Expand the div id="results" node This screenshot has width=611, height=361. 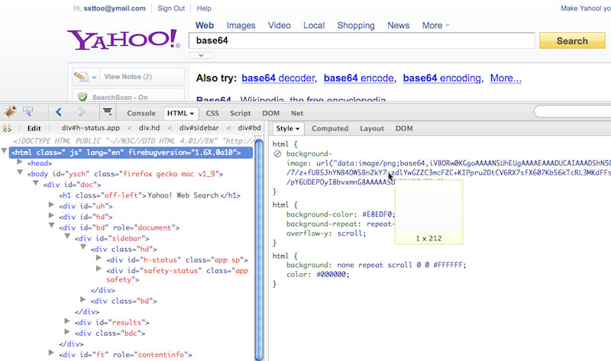pyautogui.click(x=67, y=321)
